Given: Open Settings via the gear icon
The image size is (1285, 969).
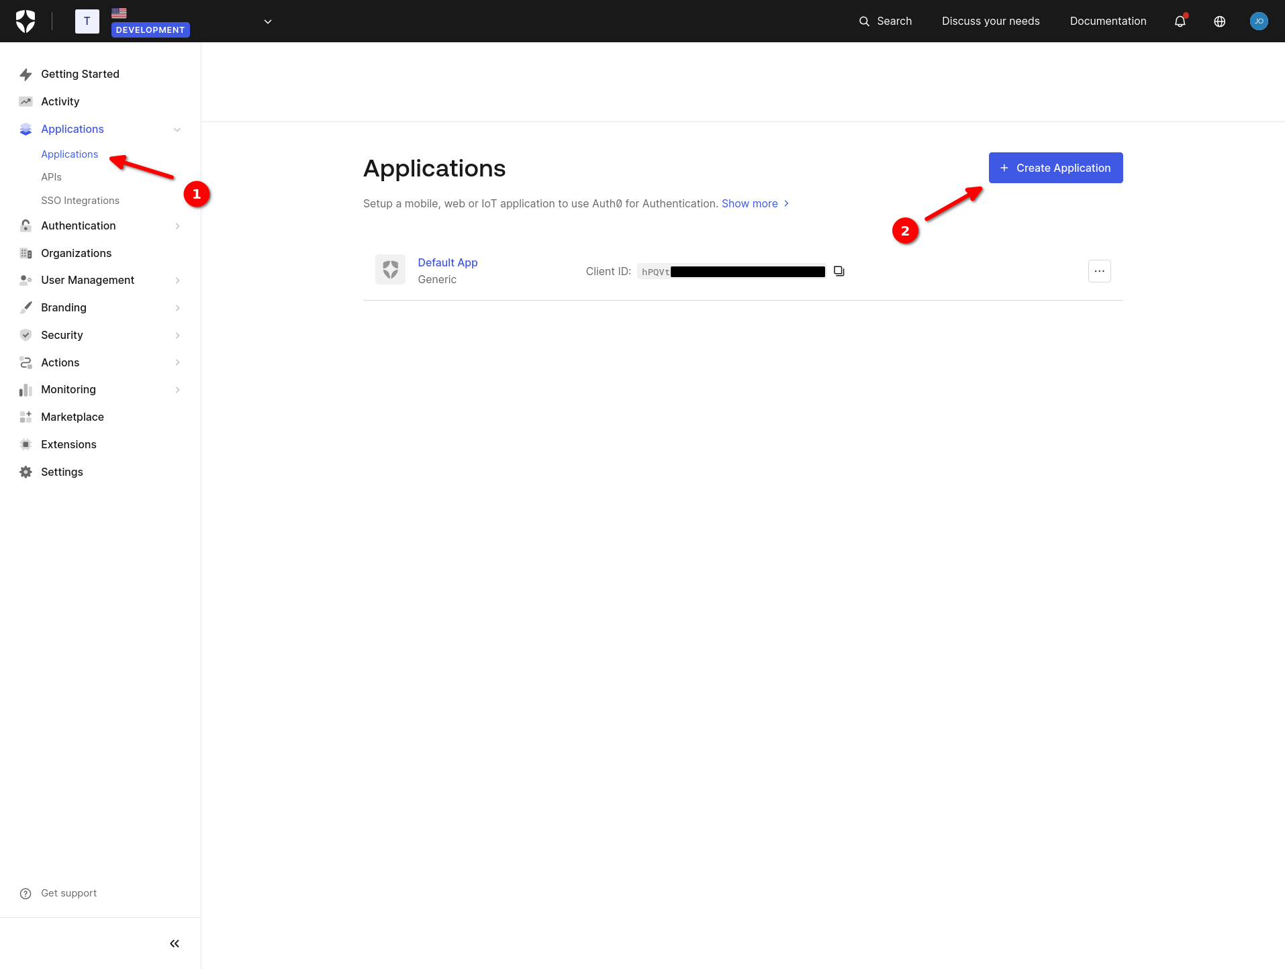Looking at the screenshot, I should (x=26, y=472).
